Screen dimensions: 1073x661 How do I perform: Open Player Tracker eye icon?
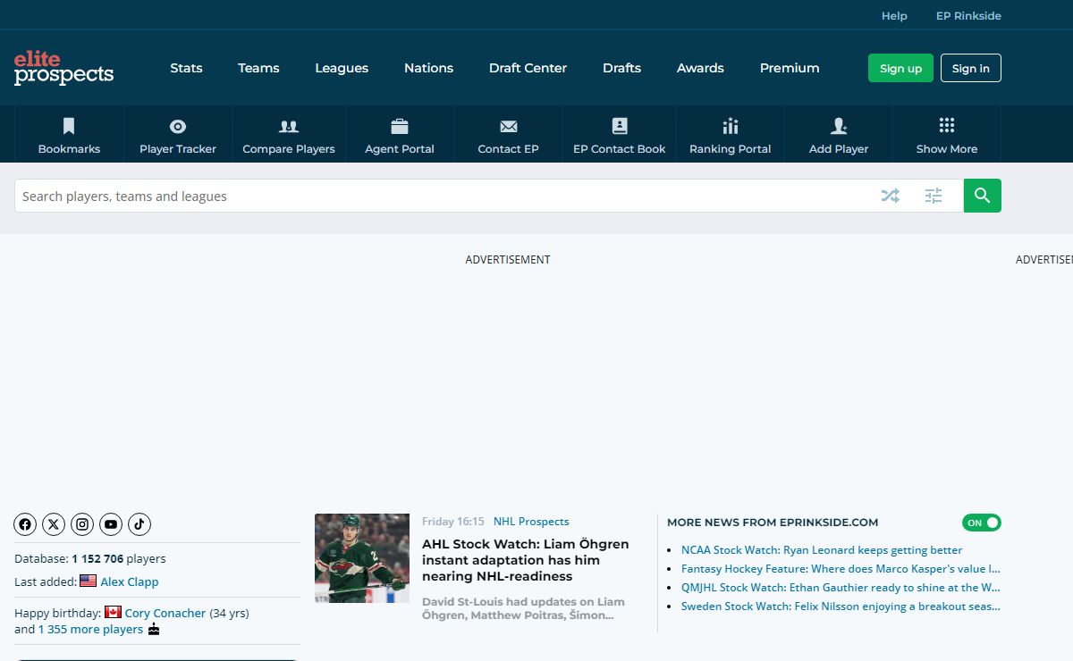177,126
